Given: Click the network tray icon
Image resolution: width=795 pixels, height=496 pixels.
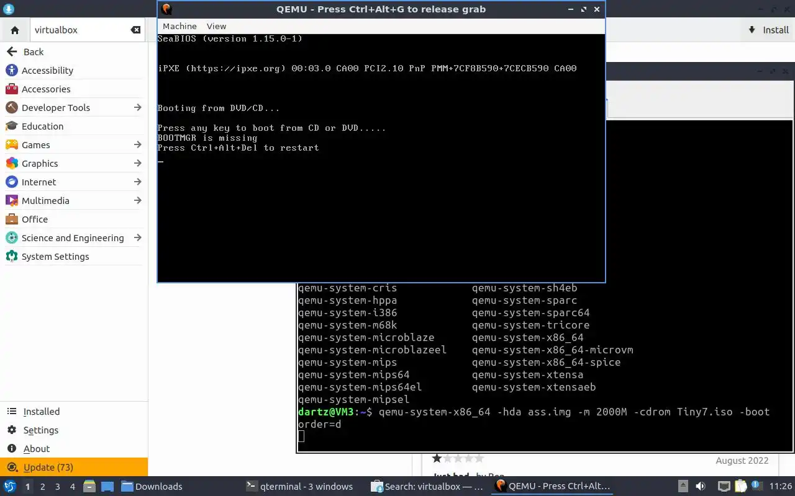Looking at the screenshot, I should coord(724,486).
